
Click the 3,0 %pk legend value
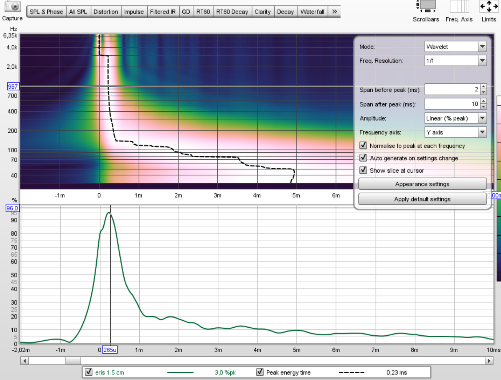(225, 372)
